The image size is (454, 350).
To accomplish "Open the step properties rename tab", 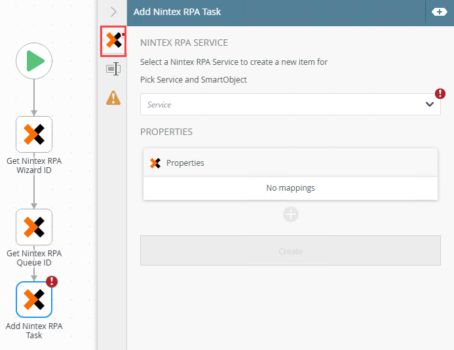I will tap(113, 69).
